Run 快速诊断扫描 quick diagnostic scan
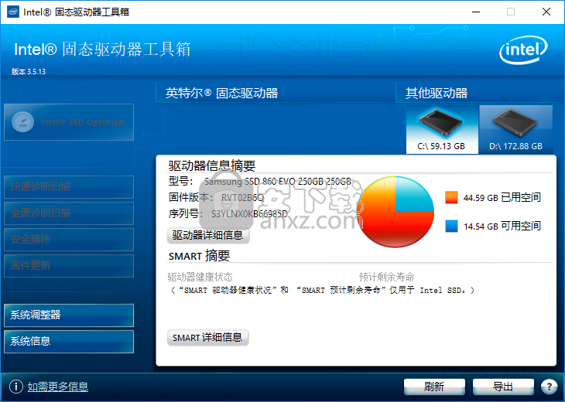The image size is (565, 402). pyautogui.click(x=69, y=187)
